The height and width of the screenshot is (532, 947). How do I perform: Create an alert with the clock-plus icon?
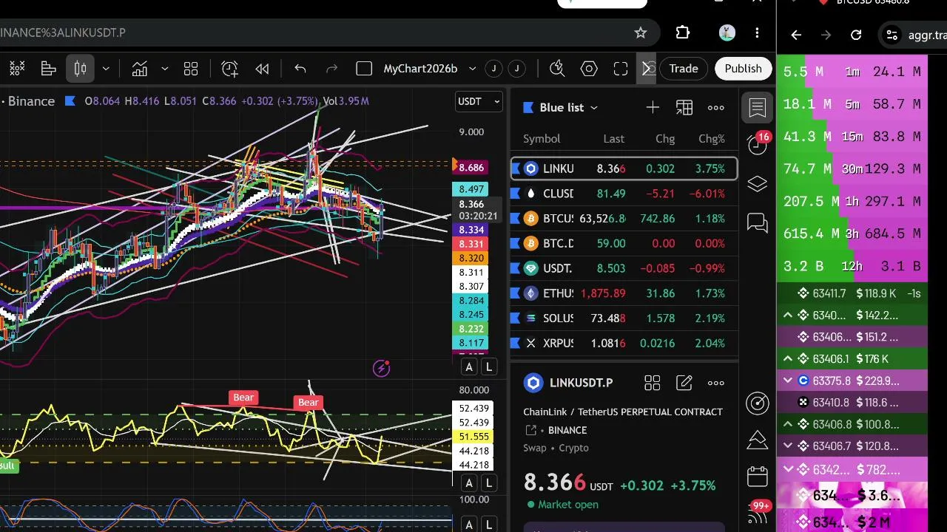(x=229, y=69)
